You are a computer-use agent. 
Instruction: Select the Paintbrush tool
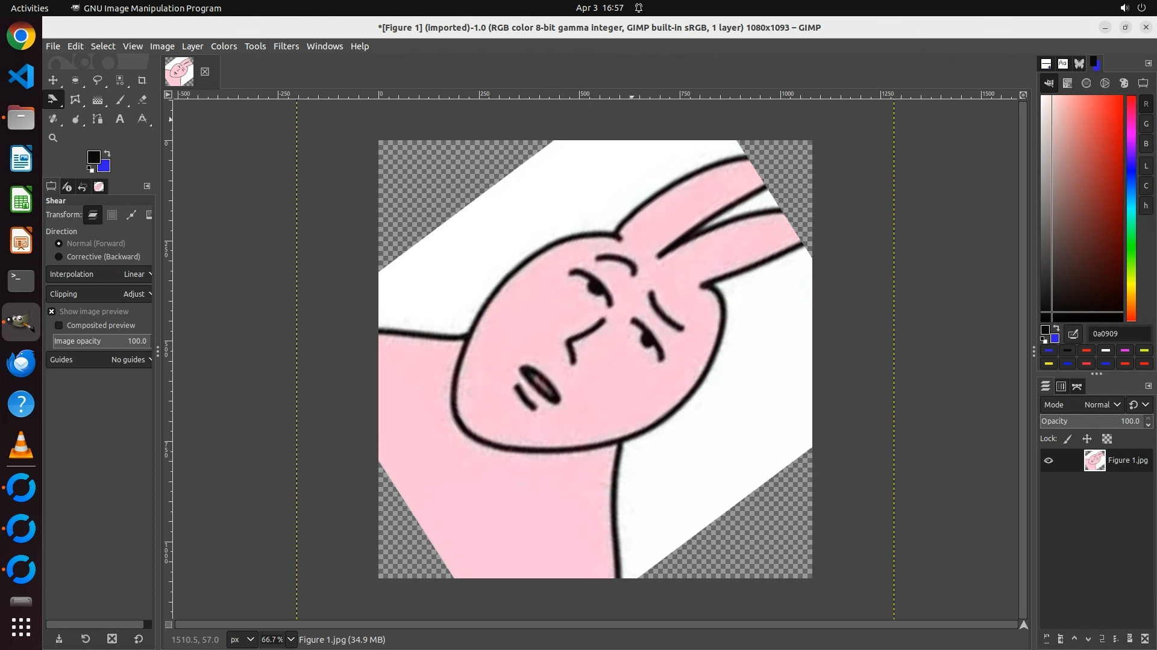120,100
